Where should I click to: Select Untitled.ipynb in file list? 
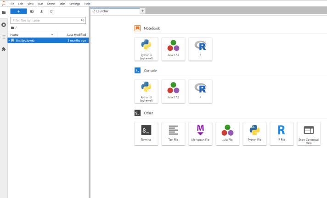[48, 40]
